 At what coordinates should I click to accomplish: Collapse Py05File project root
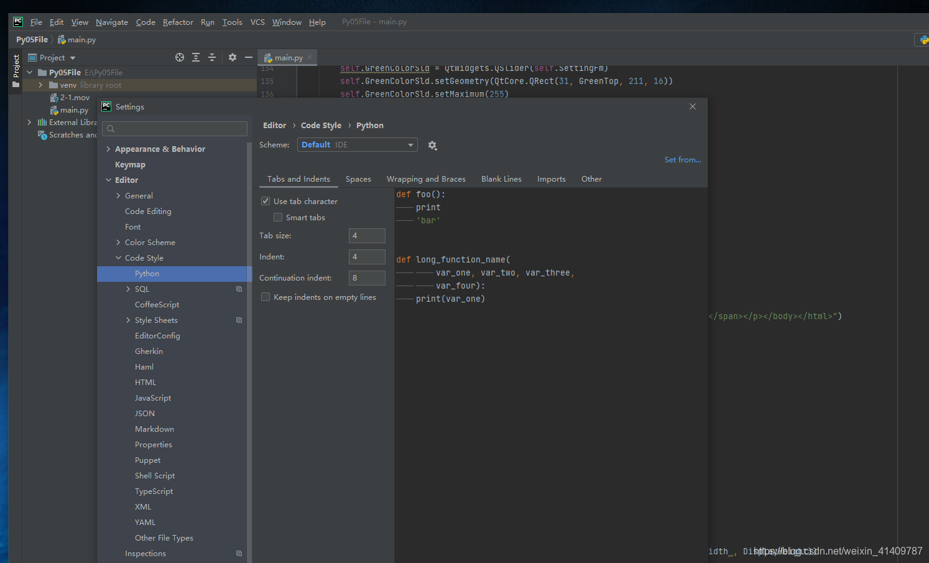[x=29, y=72]
